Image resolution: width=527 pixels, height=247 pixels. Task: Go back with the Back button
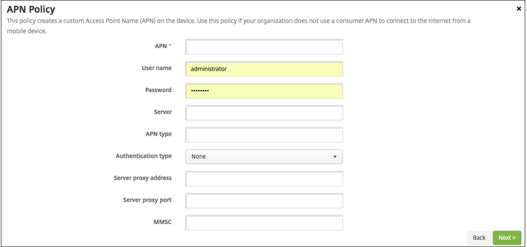tap(479, 238)
